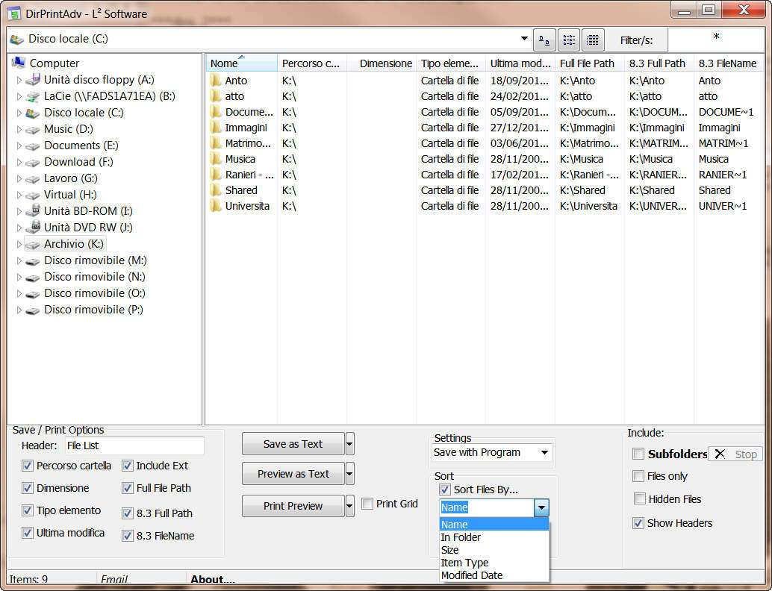Enable the Print Grid checkbox

tap(367, 504)
